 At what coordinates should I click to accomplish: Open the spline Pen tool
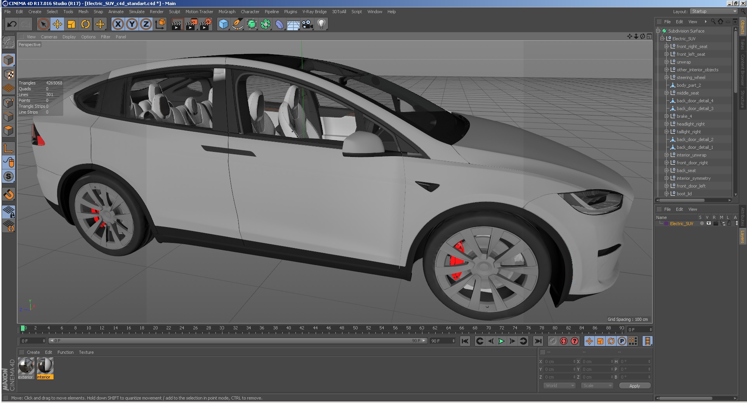237,24
